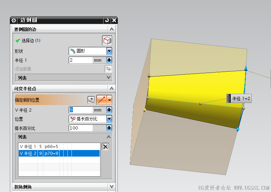Click the radius label drag grip
Screen dimensions: 271x192
[229, 99]
